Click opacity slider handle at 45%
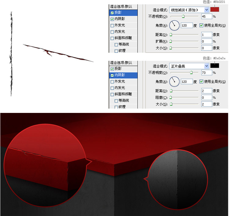229x216 pixels. coord(183,17)
